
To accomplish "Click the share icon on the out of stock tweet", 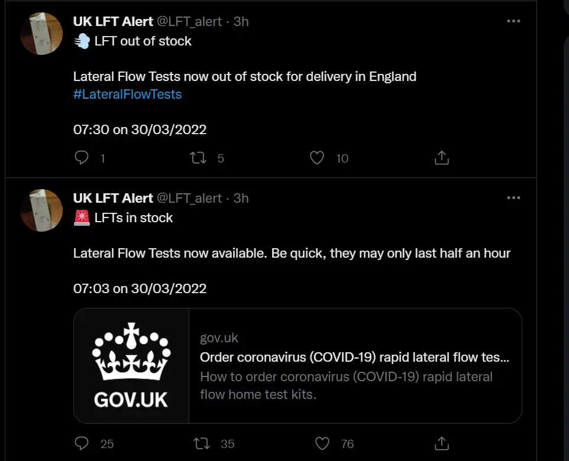I will click(x=441, y=158).
